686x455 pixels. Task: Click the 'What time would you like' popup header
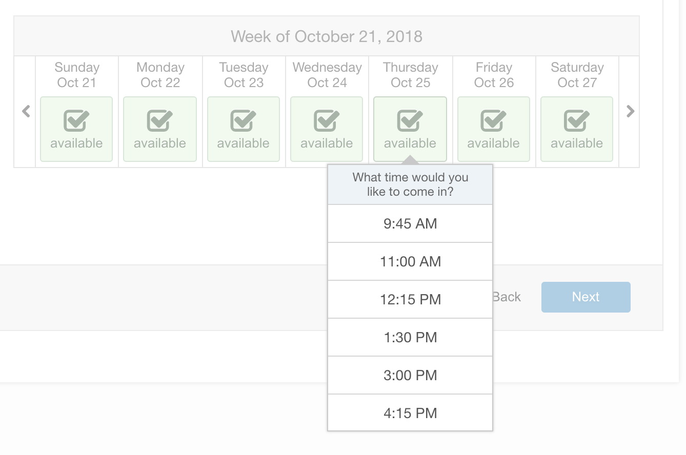click(x=410, y=184)
